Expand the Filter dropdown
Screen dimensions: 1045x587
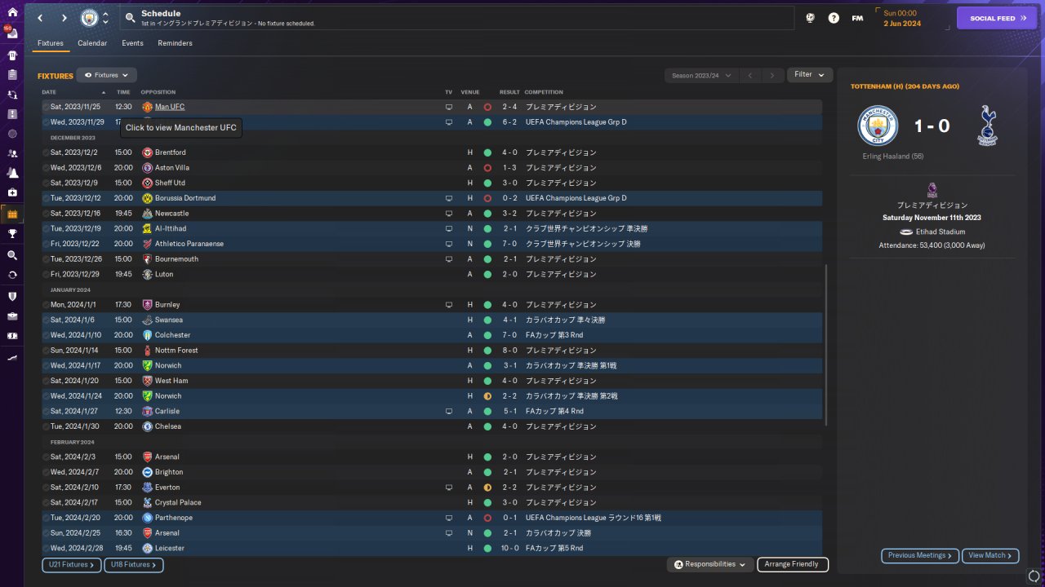(x=809, y=75)
